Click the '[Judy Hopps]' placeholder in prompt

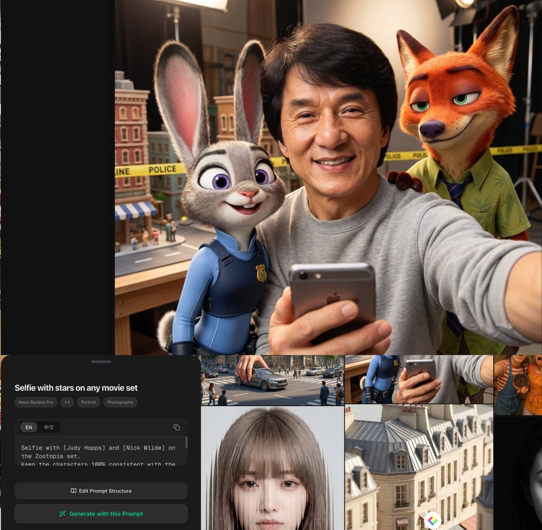(x=84, y=448)
